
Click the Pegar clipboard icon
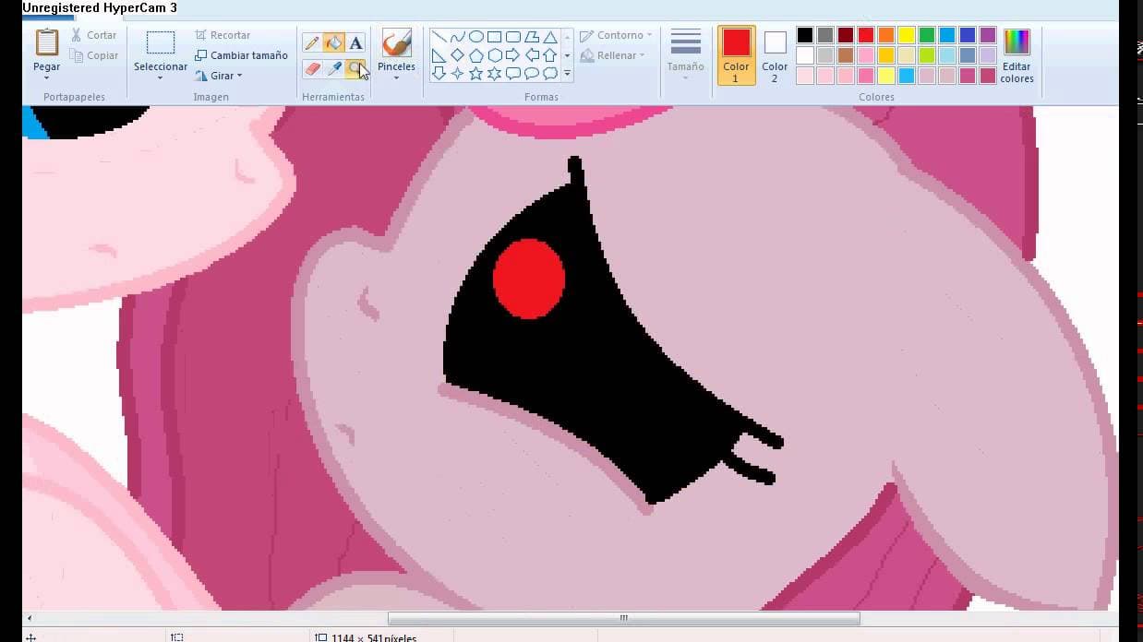46,42
